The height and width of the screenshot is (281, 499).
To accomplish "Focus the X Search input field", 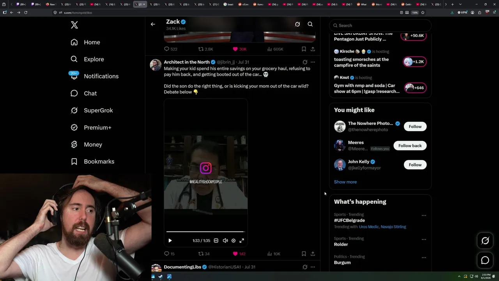I will (380, 25).
